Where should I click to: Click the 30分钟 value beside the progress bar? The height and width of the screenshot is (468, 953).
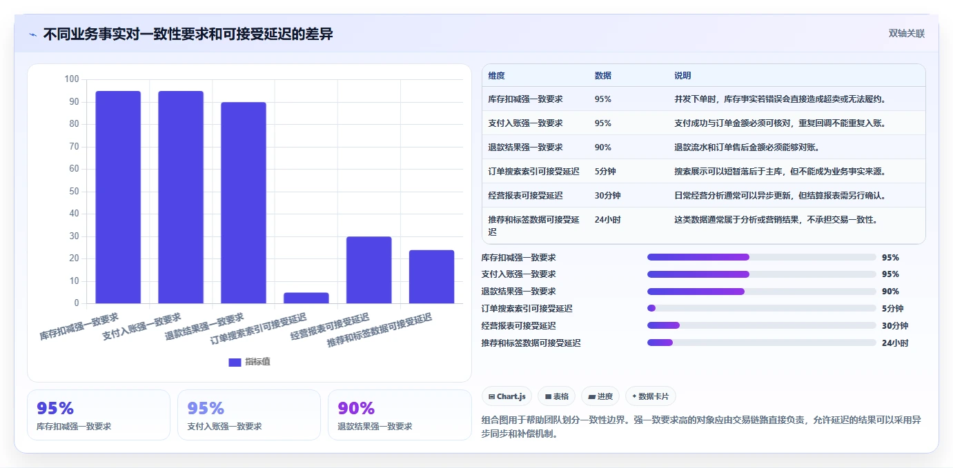coord(895,326)
